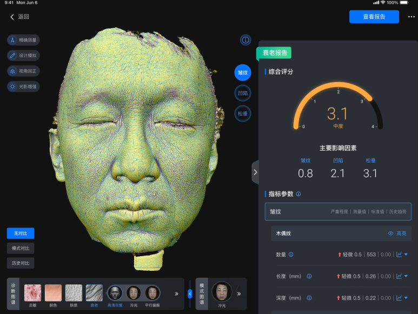418x314 pixels.
Task: Expand dropdown arrow on 深度 row
Action: tap(406, 298)
